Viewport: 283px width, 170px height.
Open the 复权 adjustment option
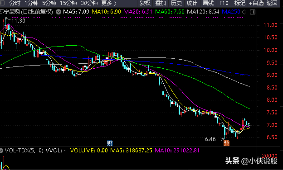click(145, 3)
